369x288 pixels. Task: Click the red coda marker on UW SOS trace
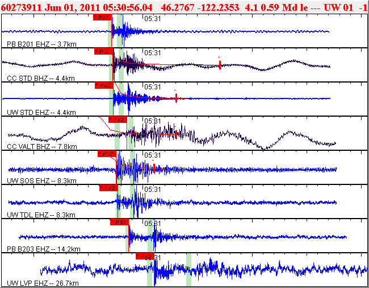(x=154, y=168)
